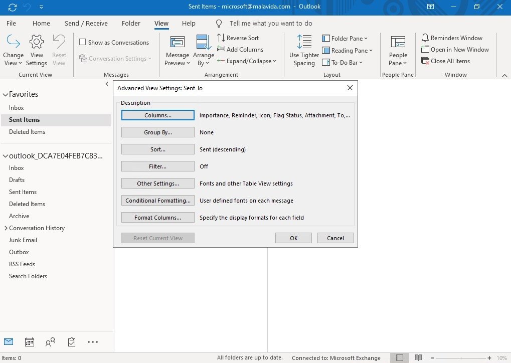Open the Outbox folder
The image size is (511, 363).
click(x=19, y=252)
